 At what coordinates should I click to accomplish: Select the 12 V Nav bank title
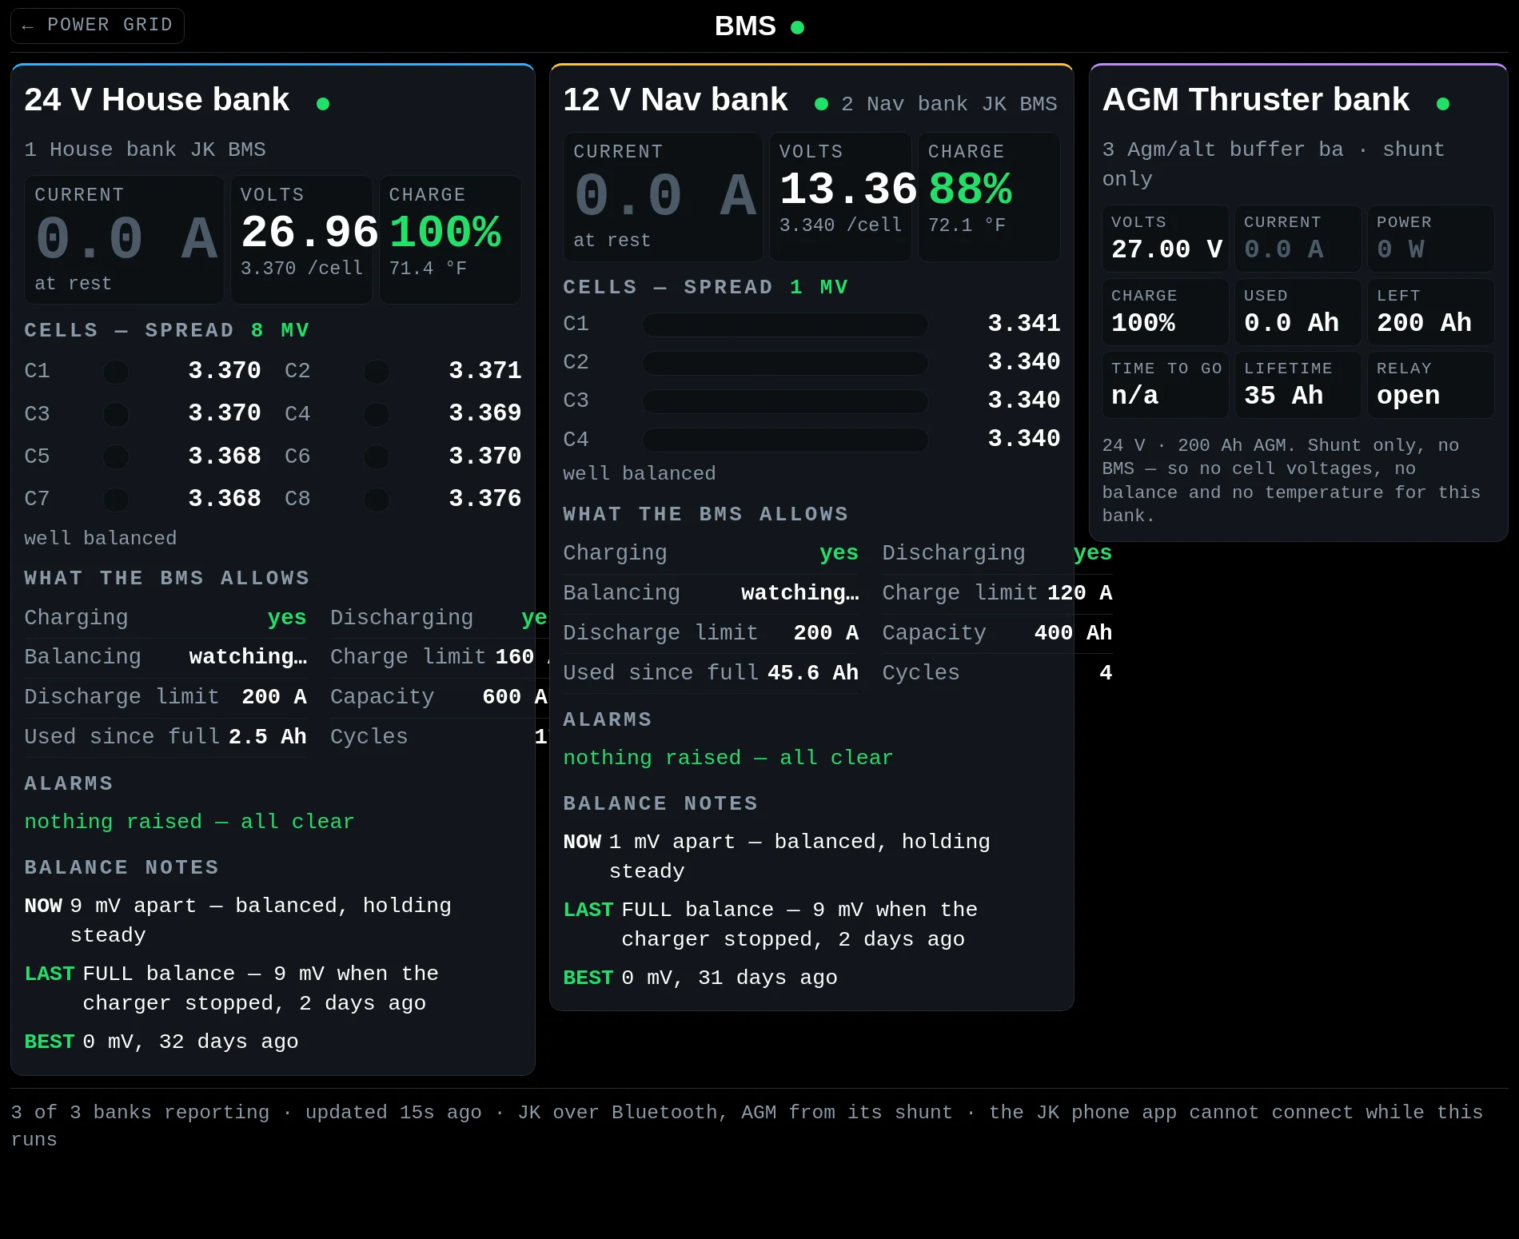click(676, 100)
